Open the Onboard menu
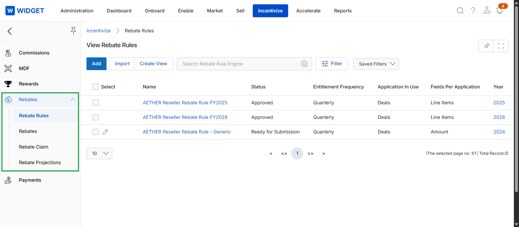The height and width of the screenshot is (227, 519). [x=155, y=11]
